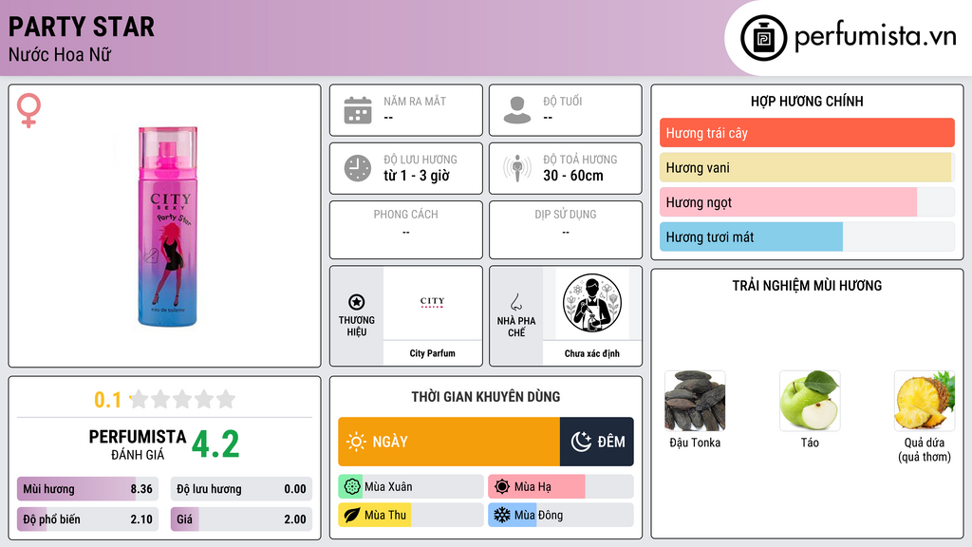The height and width of the screenshot is (547, 972).
Task: Click the Đậu Tonka caption text
Action: point(695,443)
